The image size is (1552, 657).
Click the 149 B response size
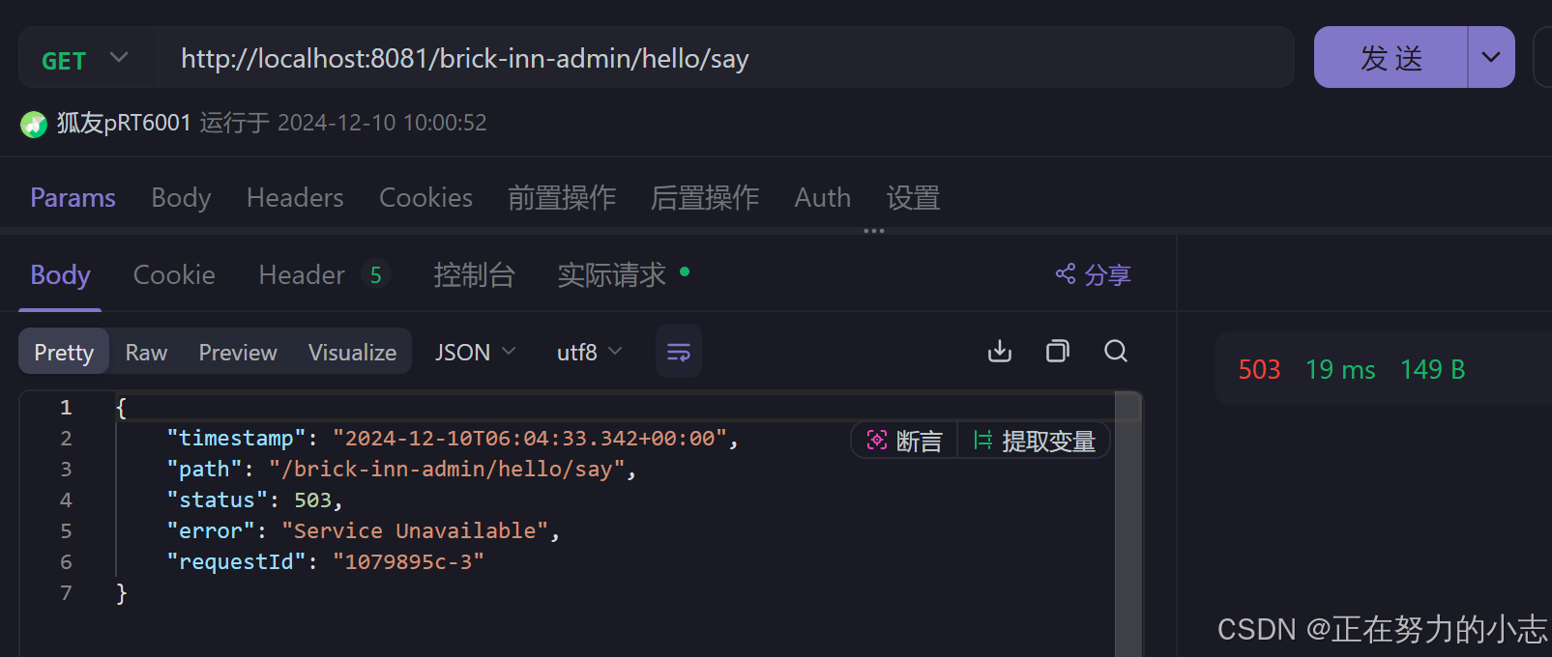tap(1432, 369)
